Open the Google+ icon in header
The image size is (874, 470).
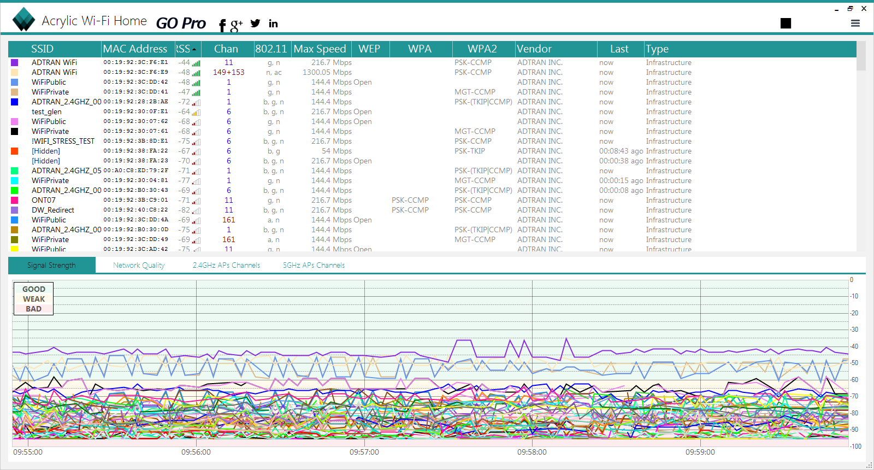pos(237,25)
